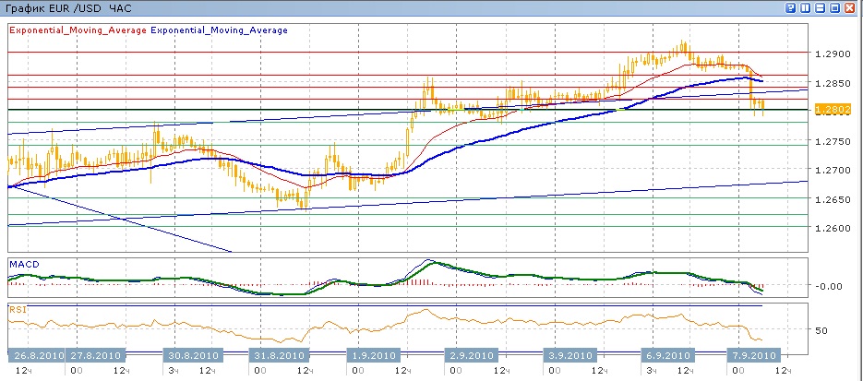This screenshot has height=381, width=863.
Task: Open the help question mark icon
Action: [x=791, y=7]
